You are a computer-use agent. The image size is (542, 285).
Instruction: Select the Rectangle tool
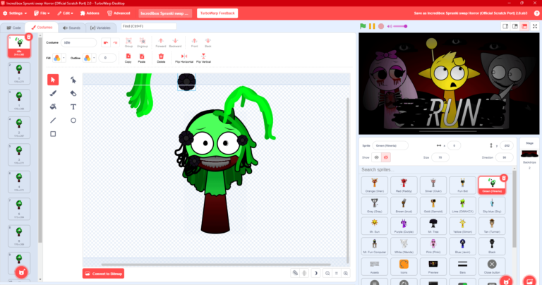pos(53,134)
